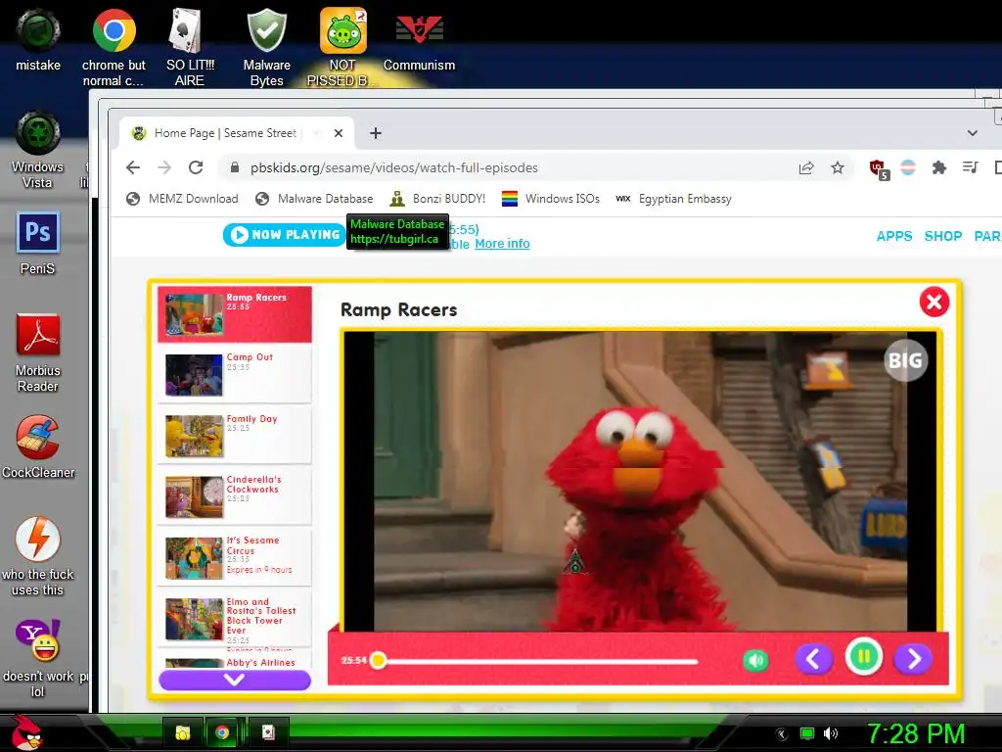Skip to next video with purple arrow
Image resolution: width=1002 pixels, height=752 pixels.
(913, 659)
